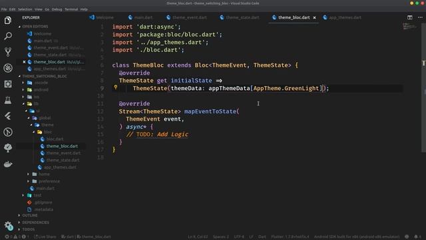Image resolution: width=426 pixels, height=240 pixels.
Task: Collapse the bloc folder
Action: point(48,132)
